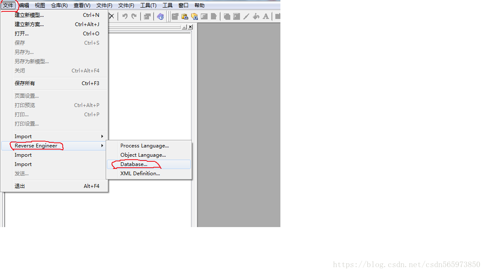Choose XML Definition... in submenu
This screenshot has width=485, height=273.
click(x=149, y=173)
